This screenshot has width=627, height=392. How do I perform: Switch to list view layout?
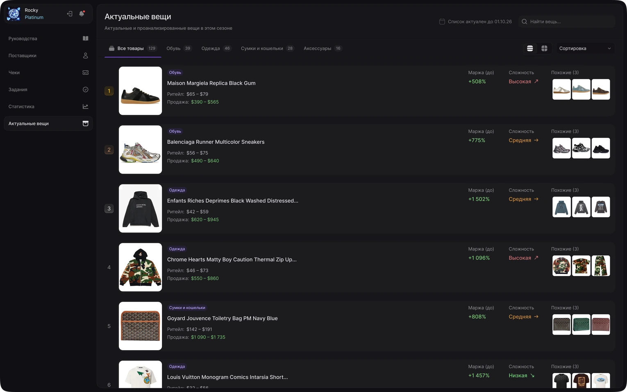pos(530,48)
